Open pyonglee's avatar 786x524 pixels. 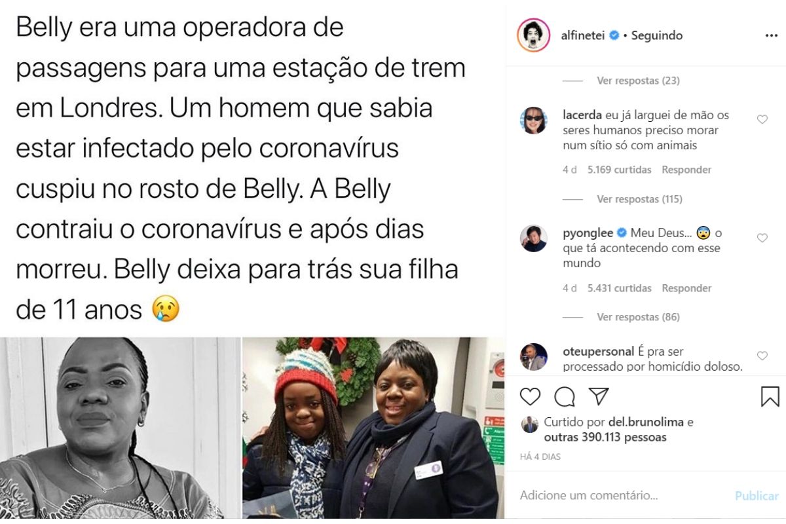[x=534, y=238]
